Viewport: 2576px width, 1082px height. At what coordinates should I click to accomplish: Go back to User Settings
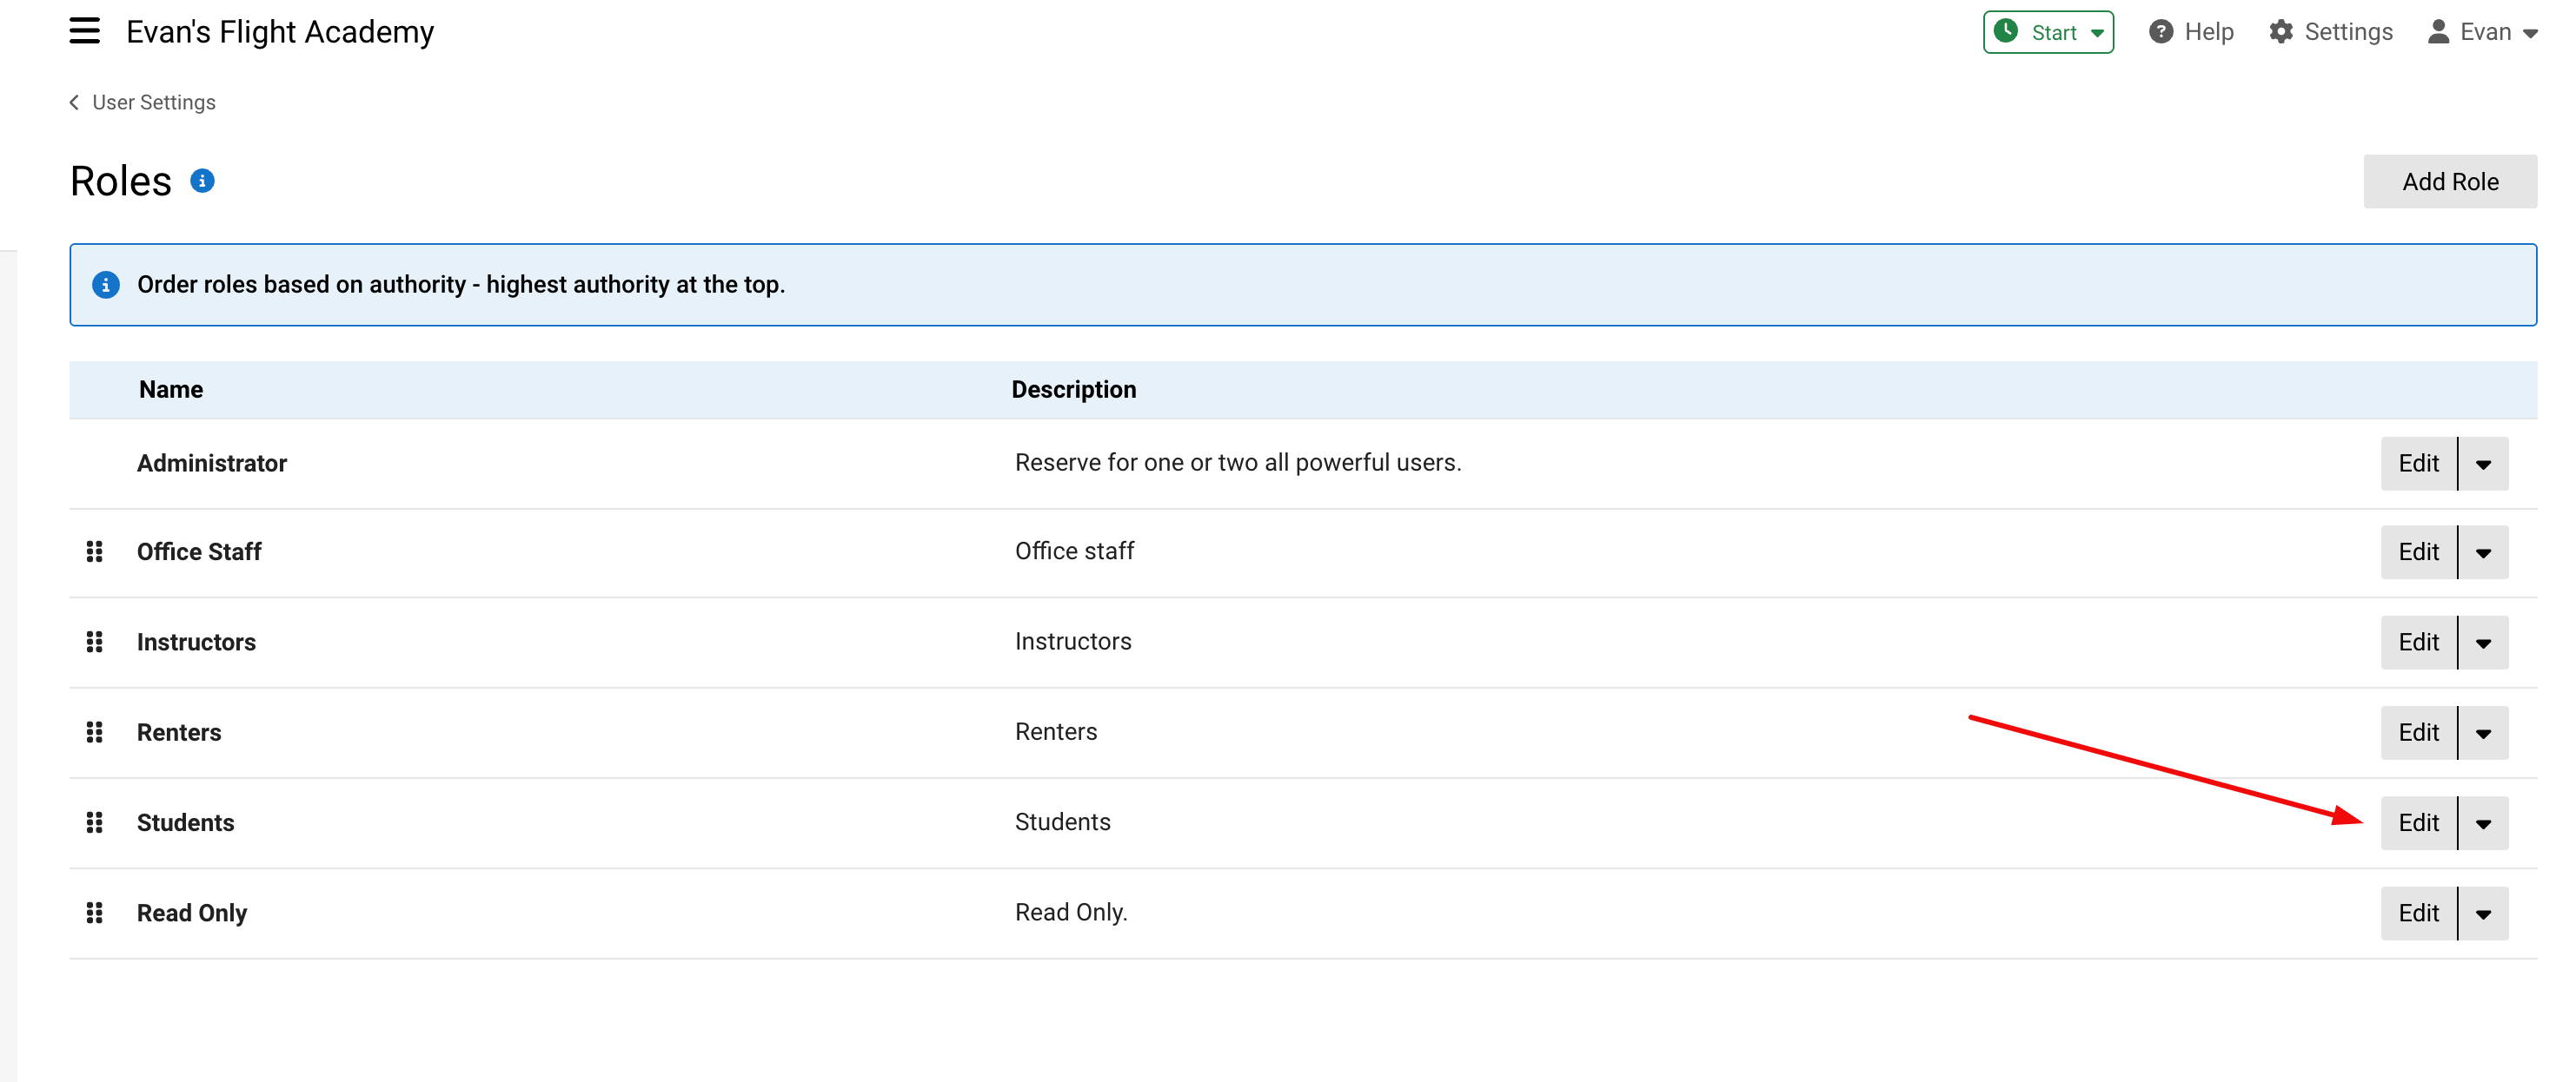154,103
